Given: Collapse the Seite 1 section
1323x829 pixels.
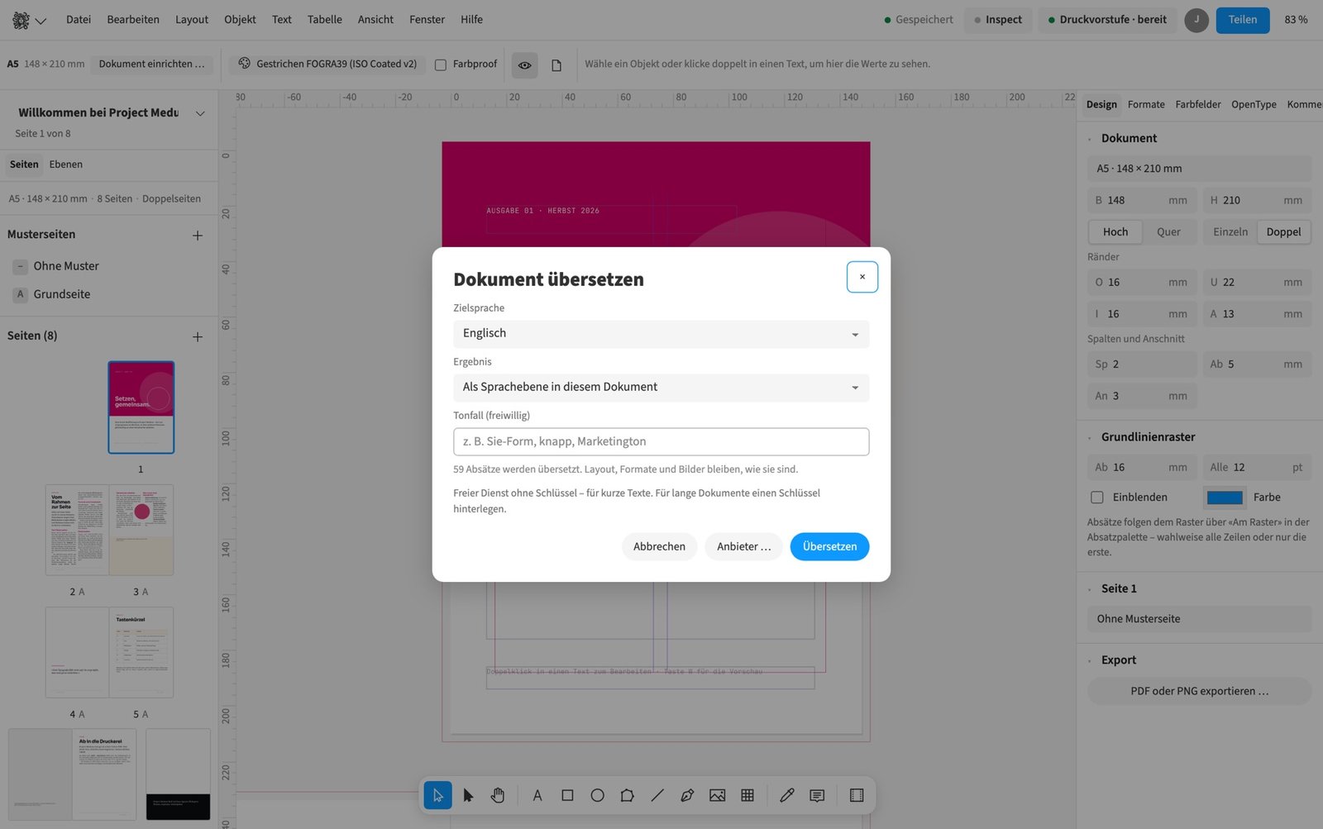Looking at the screenshot, I should (1090, 589).
